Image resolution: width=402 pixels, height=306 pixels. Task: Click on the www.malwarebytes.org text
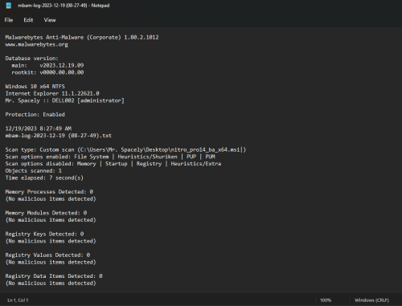coord(37,44)
